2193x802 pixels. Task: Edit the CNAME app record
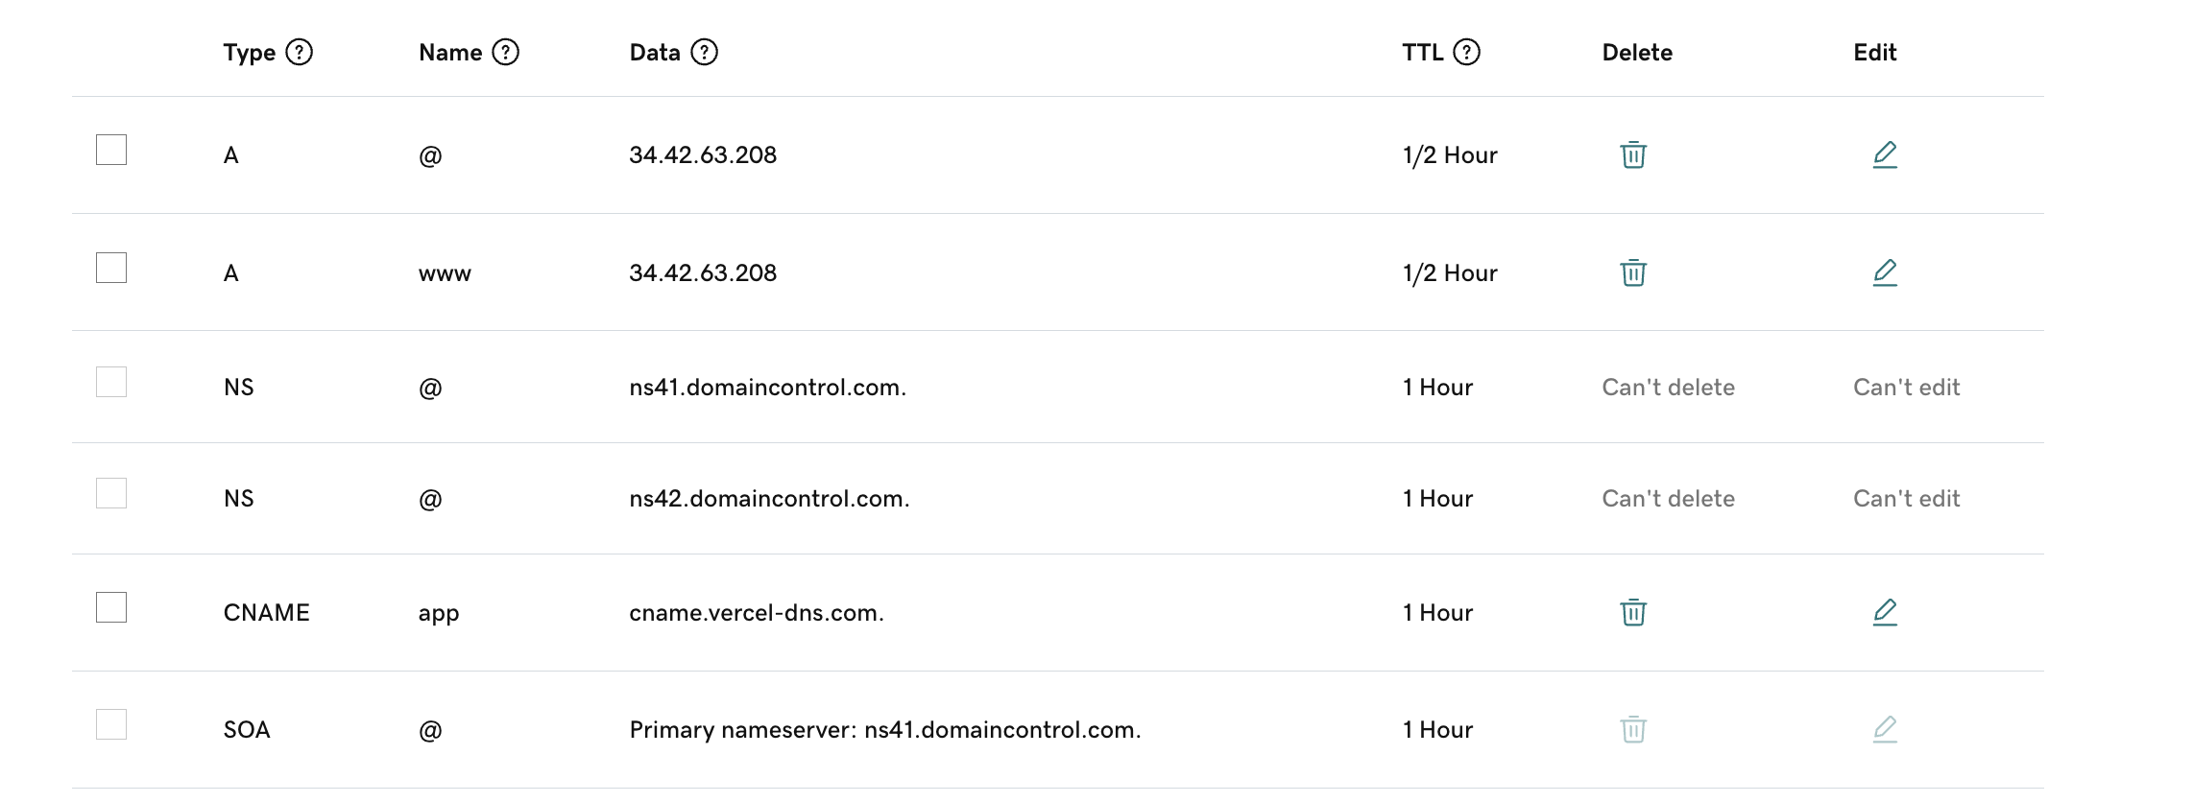click(1885, 612)
